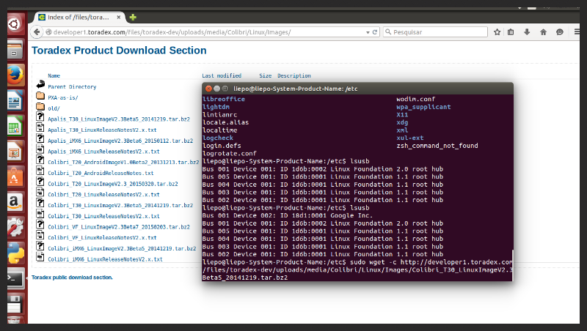The width and height of the screenshot is (587, 331).
Task: Click folder icon beside PXA-as-is/
Action: 40,96
